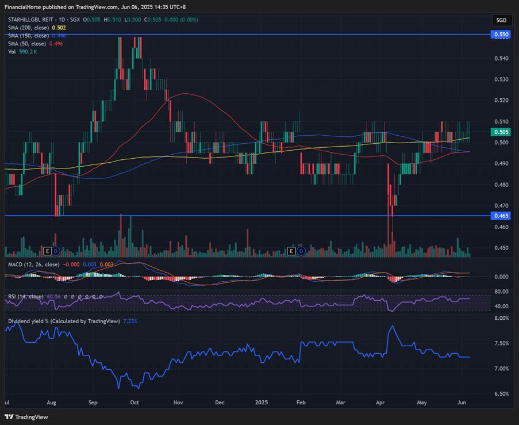Click the Mar label on the time axis
Viewport: 519px width, 425px height.
(341, 403)
